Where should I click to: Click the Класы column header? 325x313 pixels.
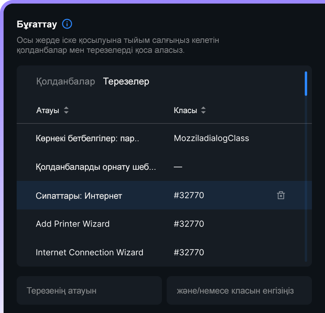point(185,110)
